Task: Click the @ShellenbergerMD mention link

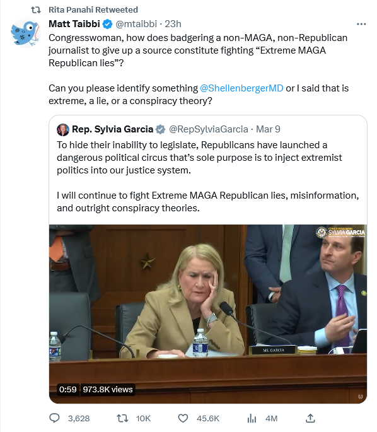Action: 241,88
